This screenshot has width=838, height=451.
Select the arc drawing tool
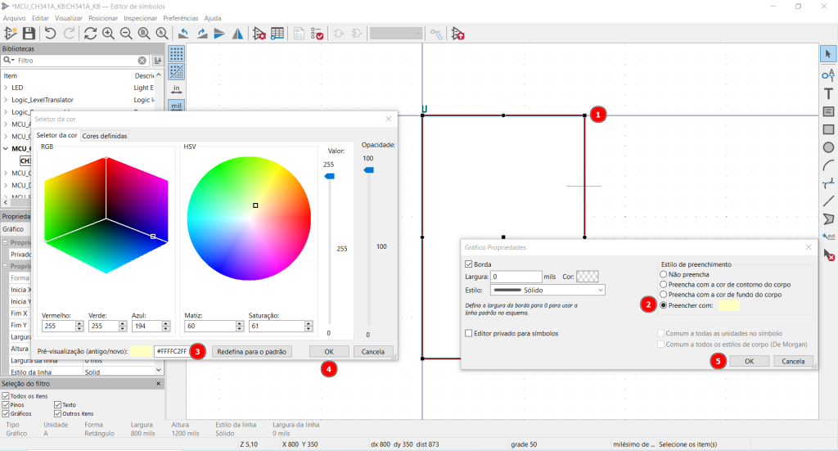coord(828,165)
